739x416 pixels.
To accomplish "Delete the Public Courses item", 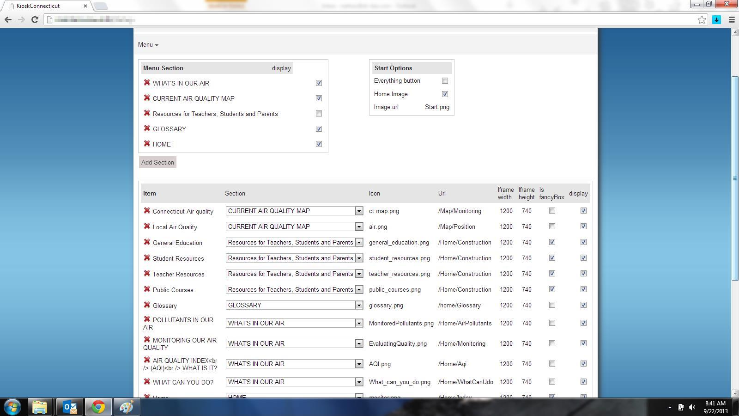I will [x=147, y=289].
